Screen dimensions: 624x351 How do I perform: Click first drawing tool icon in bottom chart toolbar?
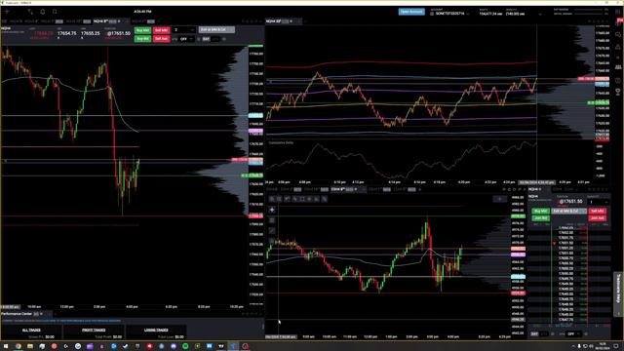coord(272,199)
